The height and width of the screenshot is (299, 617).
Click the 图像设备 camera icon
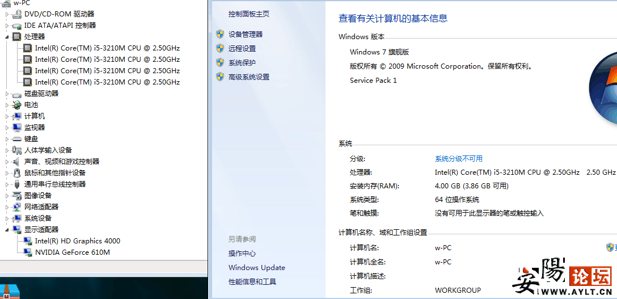(x=17, y=196)
